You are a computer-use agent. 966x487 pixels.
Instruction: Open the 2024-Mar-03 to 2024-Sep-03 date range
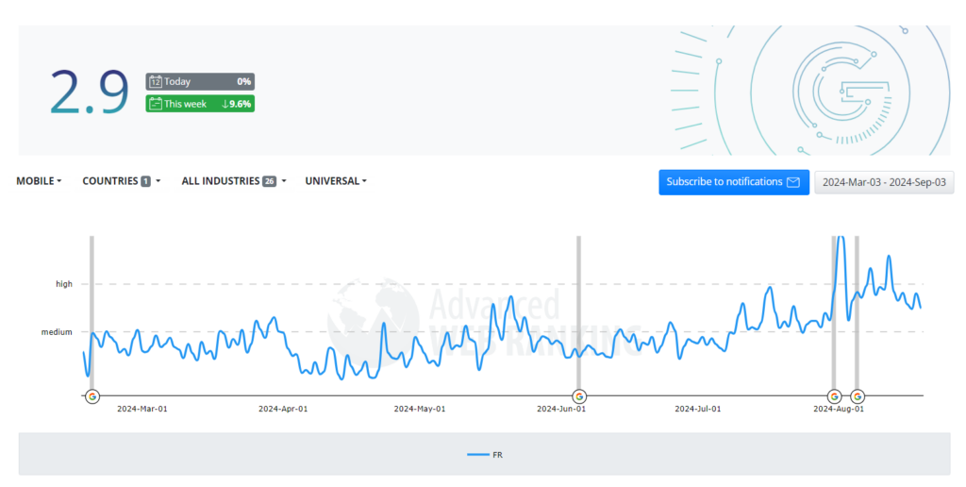point(884,182)
